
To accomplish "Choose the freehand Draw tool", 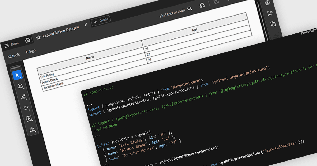I will [26, 108].
